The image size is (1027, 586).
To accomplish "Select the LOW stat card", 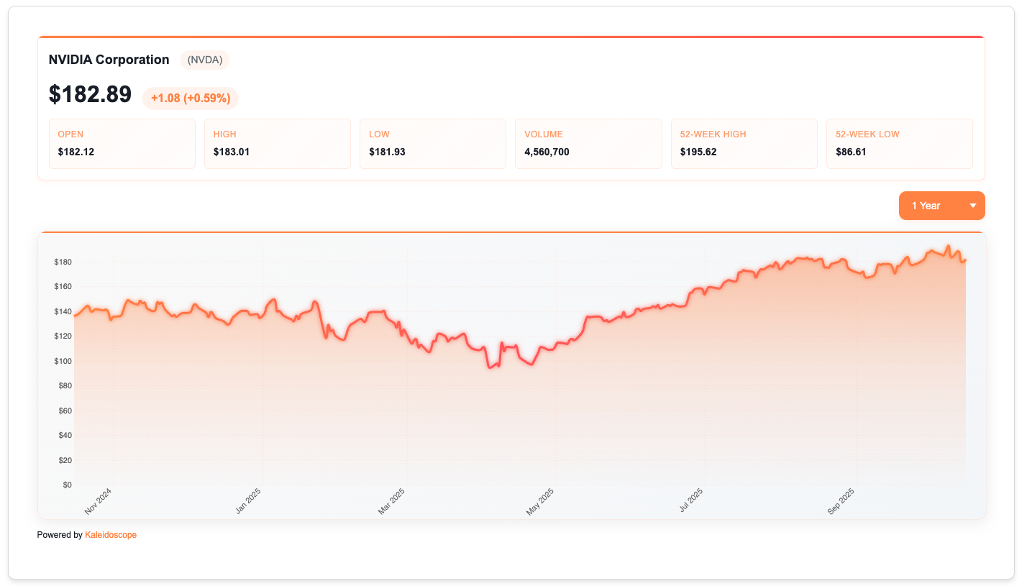I will 433,143.
